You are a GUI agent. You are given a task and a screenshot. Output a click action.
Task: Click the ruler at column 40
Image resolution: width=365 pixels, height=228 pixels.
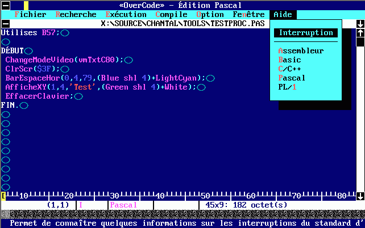click(x=160, y=196)
